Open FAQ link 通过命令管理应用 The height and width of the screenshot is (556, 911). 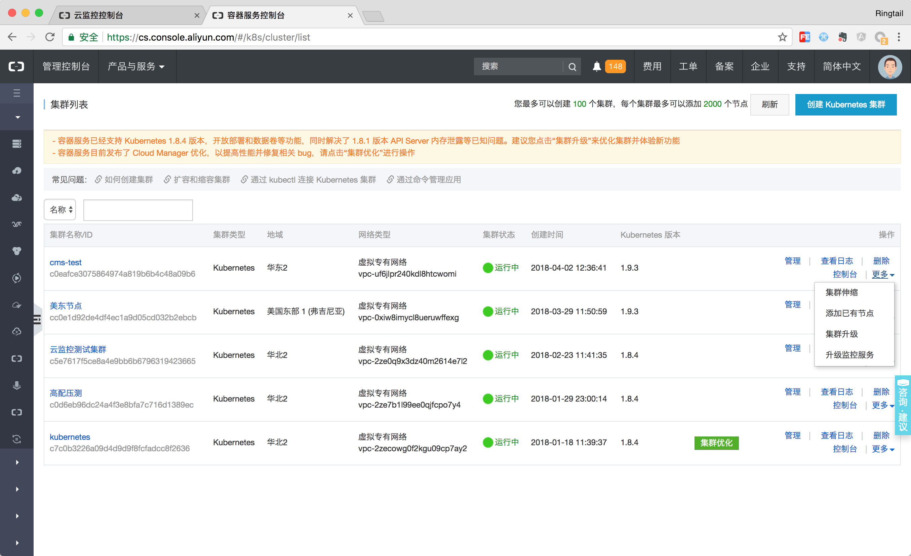click(429, 179)
